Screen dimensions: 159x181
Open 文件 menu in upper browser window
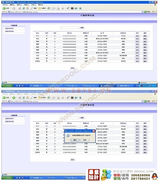(x=5, y=5)
